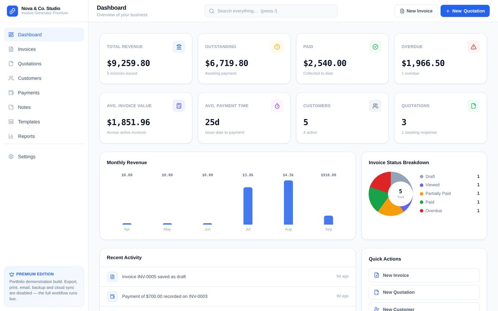The height and width of the screenshot is (311, 498).
Task: Open Payments from the sidebar
Action: 44,93
